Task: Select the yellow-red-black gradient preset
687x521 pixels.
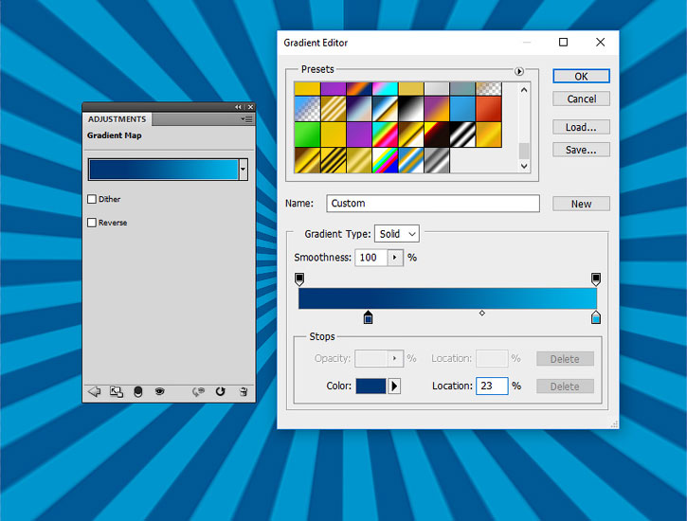Action: 437,135
